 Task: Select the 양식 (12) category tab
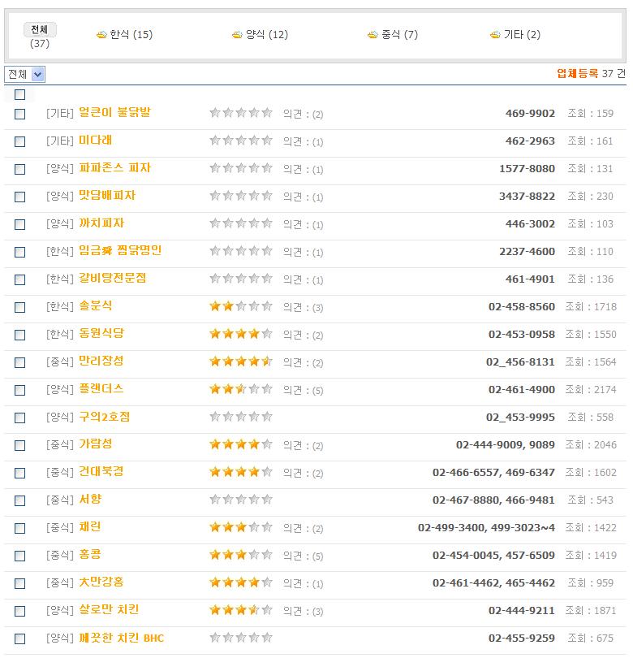pos(267,35)
